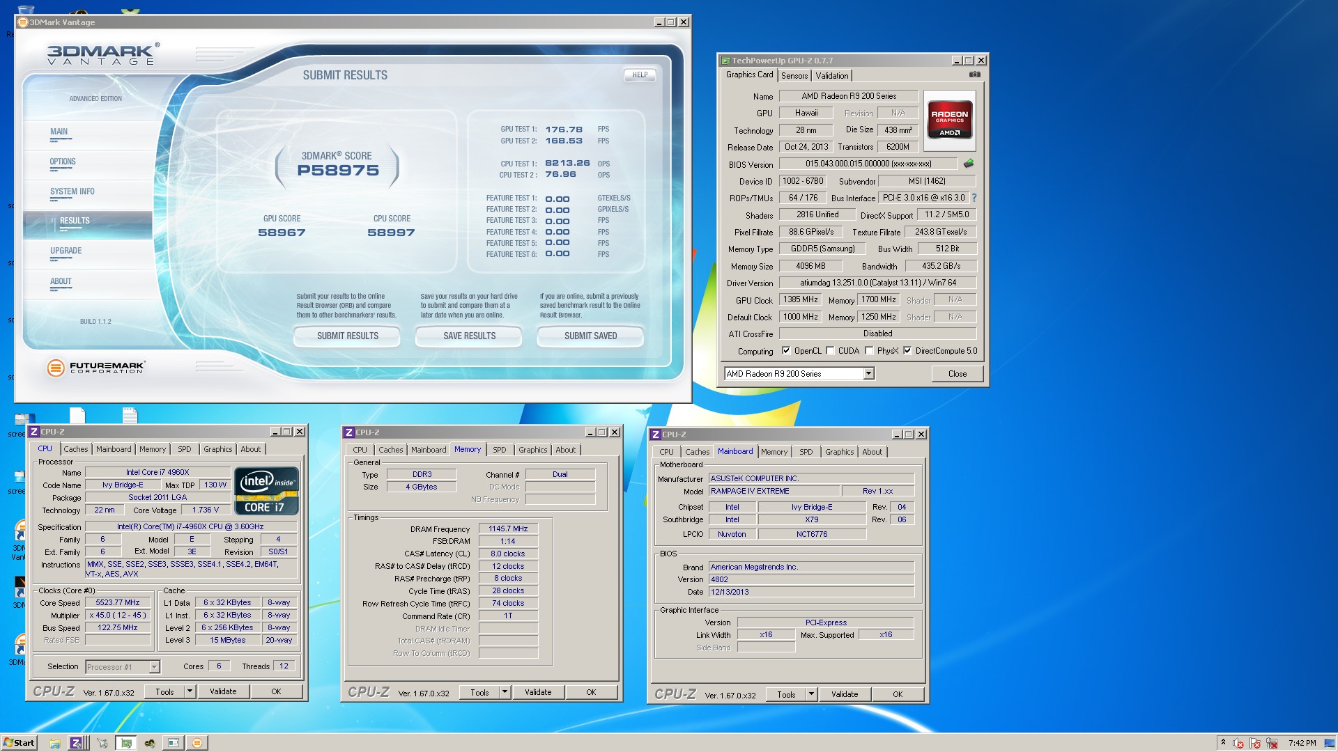
Task: Expand Tools arrow in Memory tab CPU-Z
Action: [505, 692]
